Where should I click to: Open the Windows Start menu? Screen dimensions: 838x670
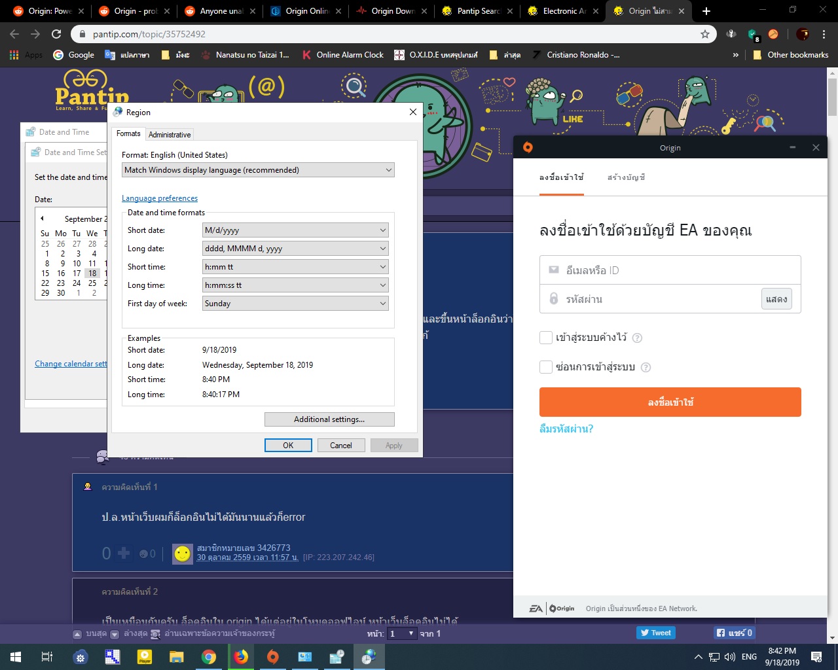pos(16,657)
